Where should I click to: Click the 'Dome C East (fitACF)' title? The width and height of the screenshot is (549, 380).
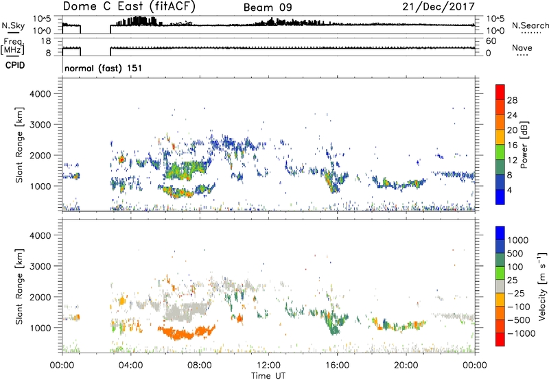(129, 6)
